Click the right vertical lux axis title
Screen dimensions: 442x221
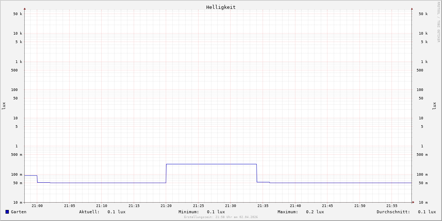tap(434, 106)
